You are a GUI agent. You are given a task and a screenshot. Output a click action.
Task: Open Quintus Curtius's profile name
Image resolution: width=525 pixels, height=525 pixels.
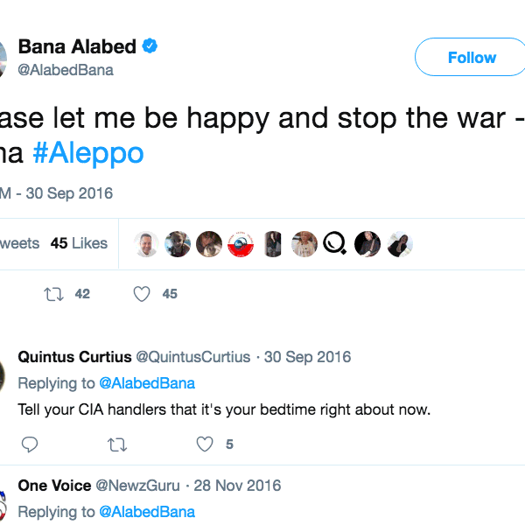74,357
